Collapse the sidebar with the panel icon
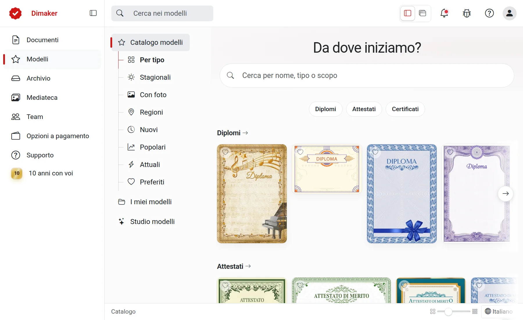This screenshot has width=523, height=320. [93, 13]
